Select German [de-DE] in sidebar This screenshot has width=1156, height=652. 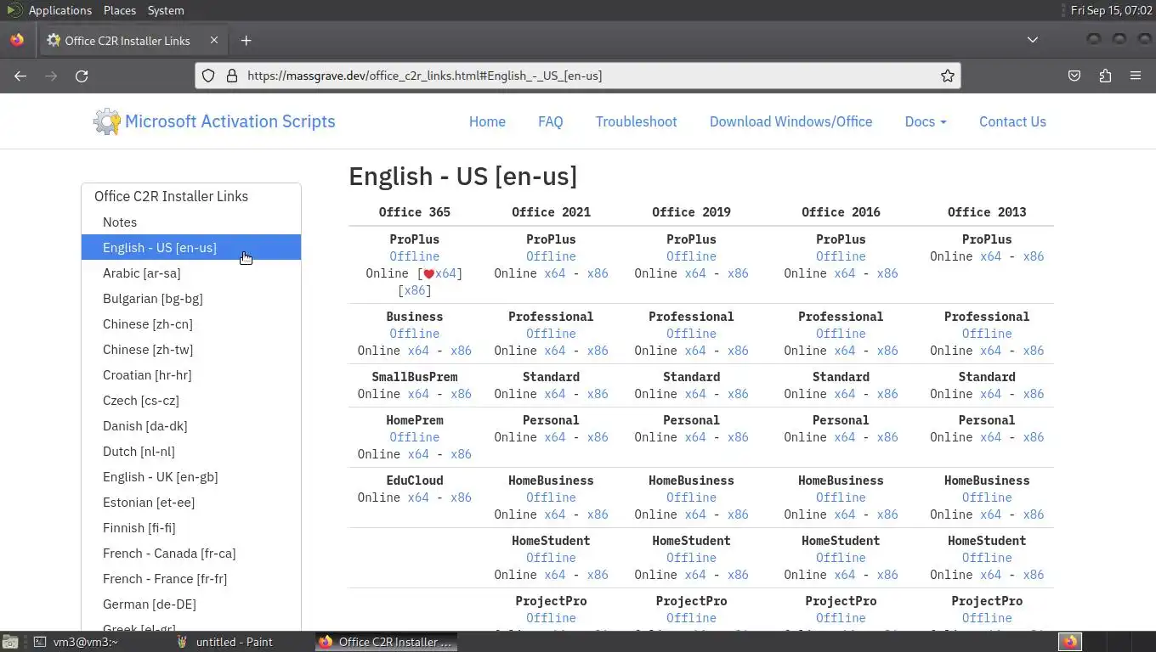click(191, 604)
